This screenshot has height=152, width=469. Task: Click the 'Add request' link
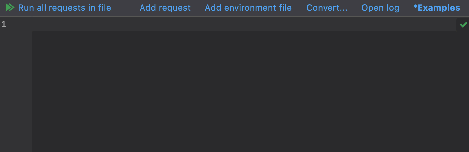[165, 8]
